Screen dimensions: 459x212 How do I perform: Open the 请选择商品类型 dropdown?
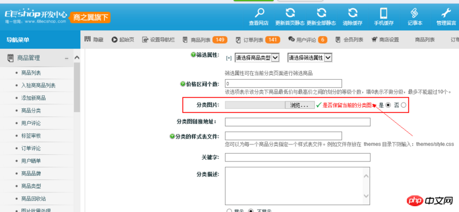coord(257,58)
